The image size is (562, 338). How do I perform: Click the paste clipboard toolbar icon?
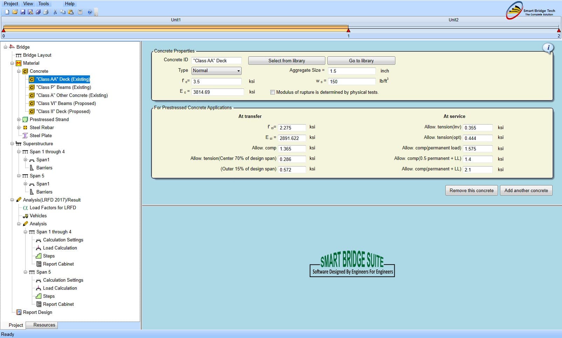(71, 12)
